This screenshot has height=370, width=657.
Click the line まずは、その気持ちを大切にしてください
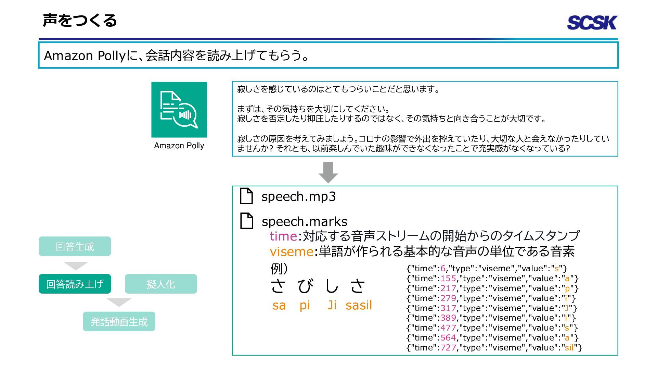click(313, 109)
